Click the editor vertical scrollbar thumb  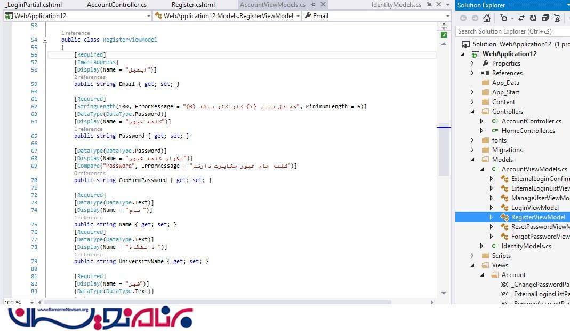(x=444, y=149)
